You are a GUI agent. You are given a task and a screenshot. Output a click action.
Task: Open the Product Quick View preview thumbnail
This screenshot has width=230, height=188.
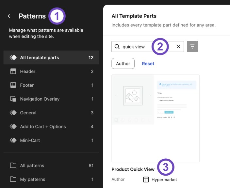pos(156,118)
